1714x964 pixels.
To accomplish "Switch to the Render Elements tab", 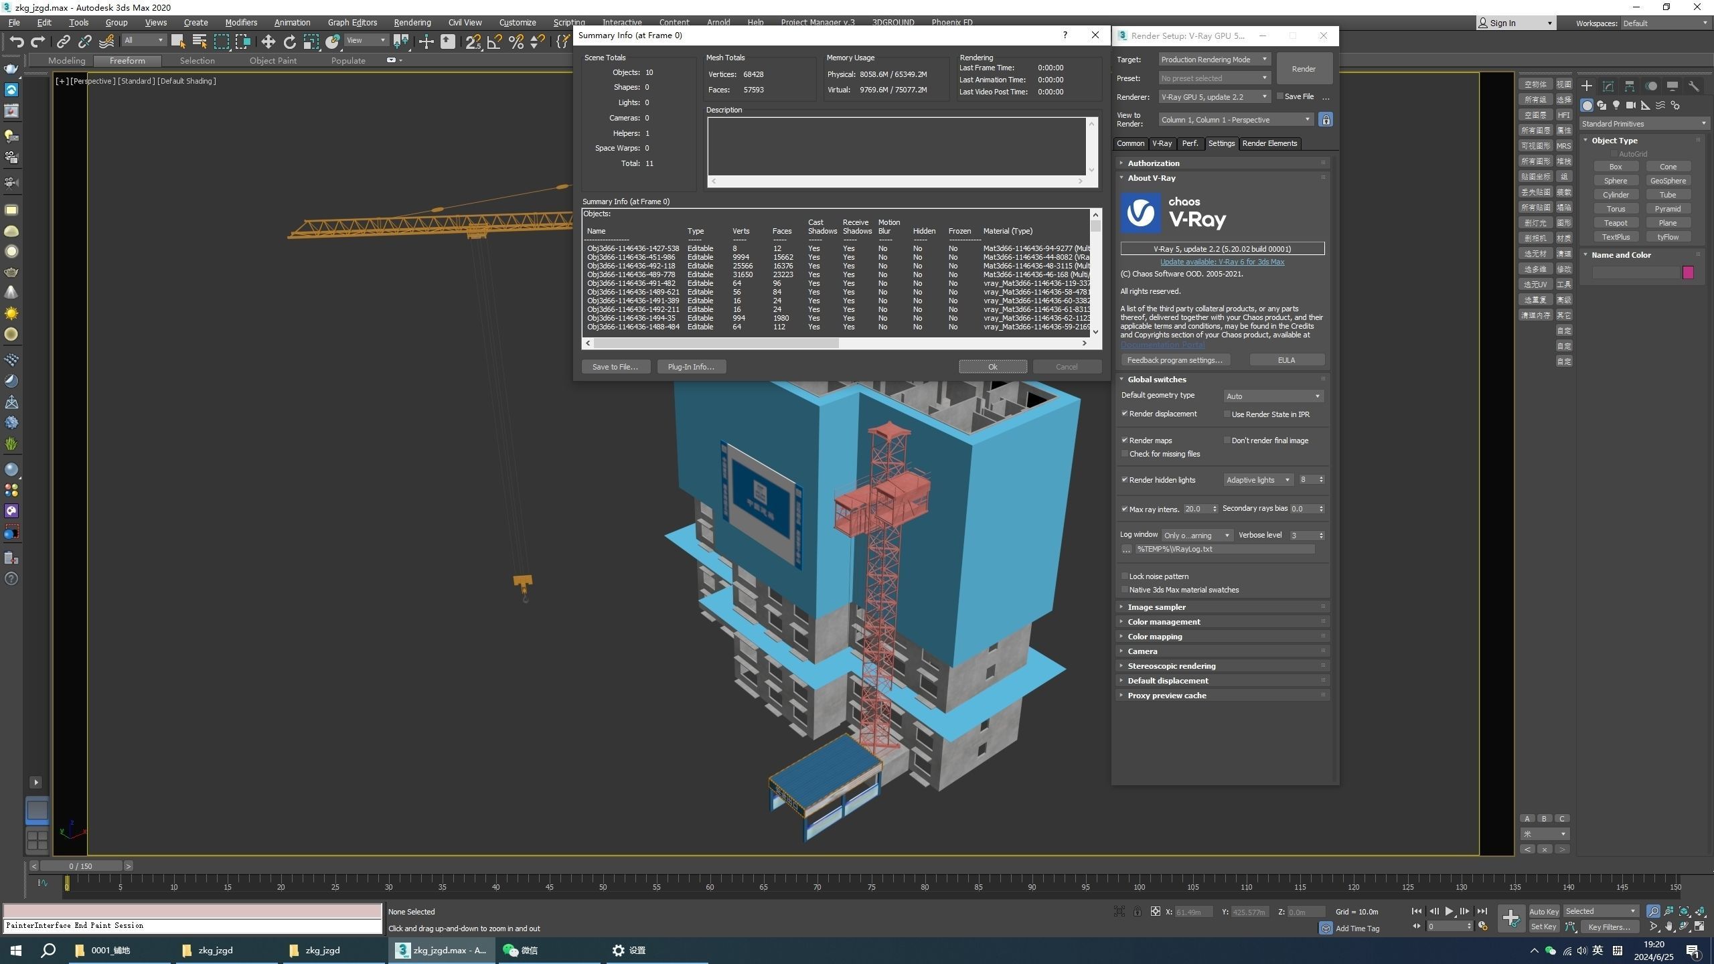I will coord(1269,143).
